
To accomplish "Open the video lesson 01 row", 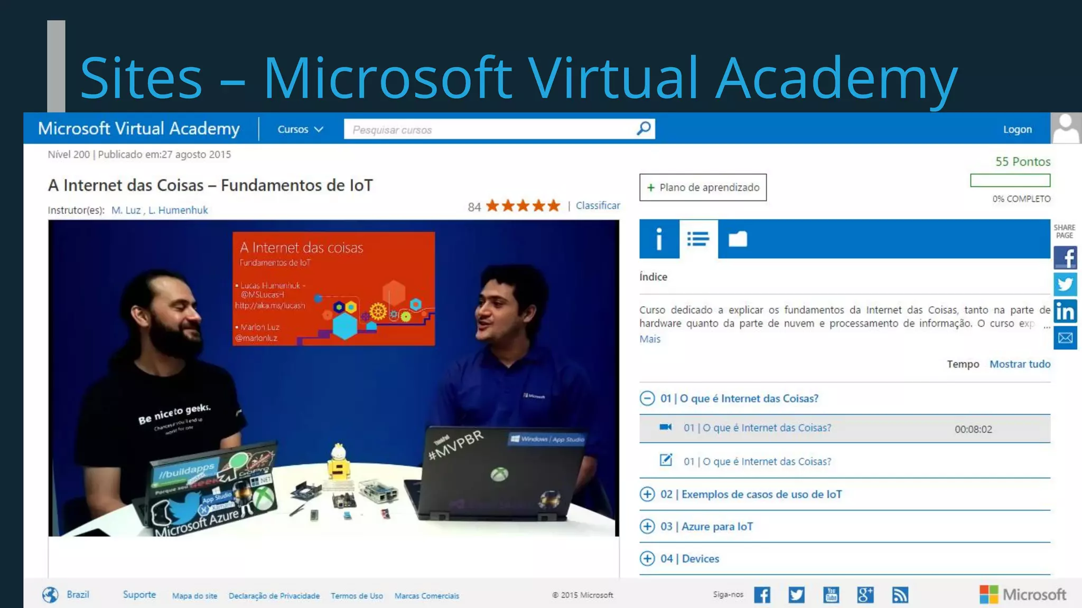I will pos(845,429).
